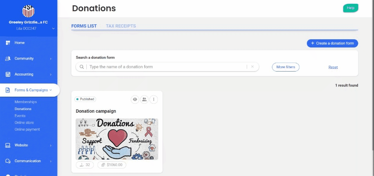Expand the Accounting submenu arrow

[x=51, y=75]
